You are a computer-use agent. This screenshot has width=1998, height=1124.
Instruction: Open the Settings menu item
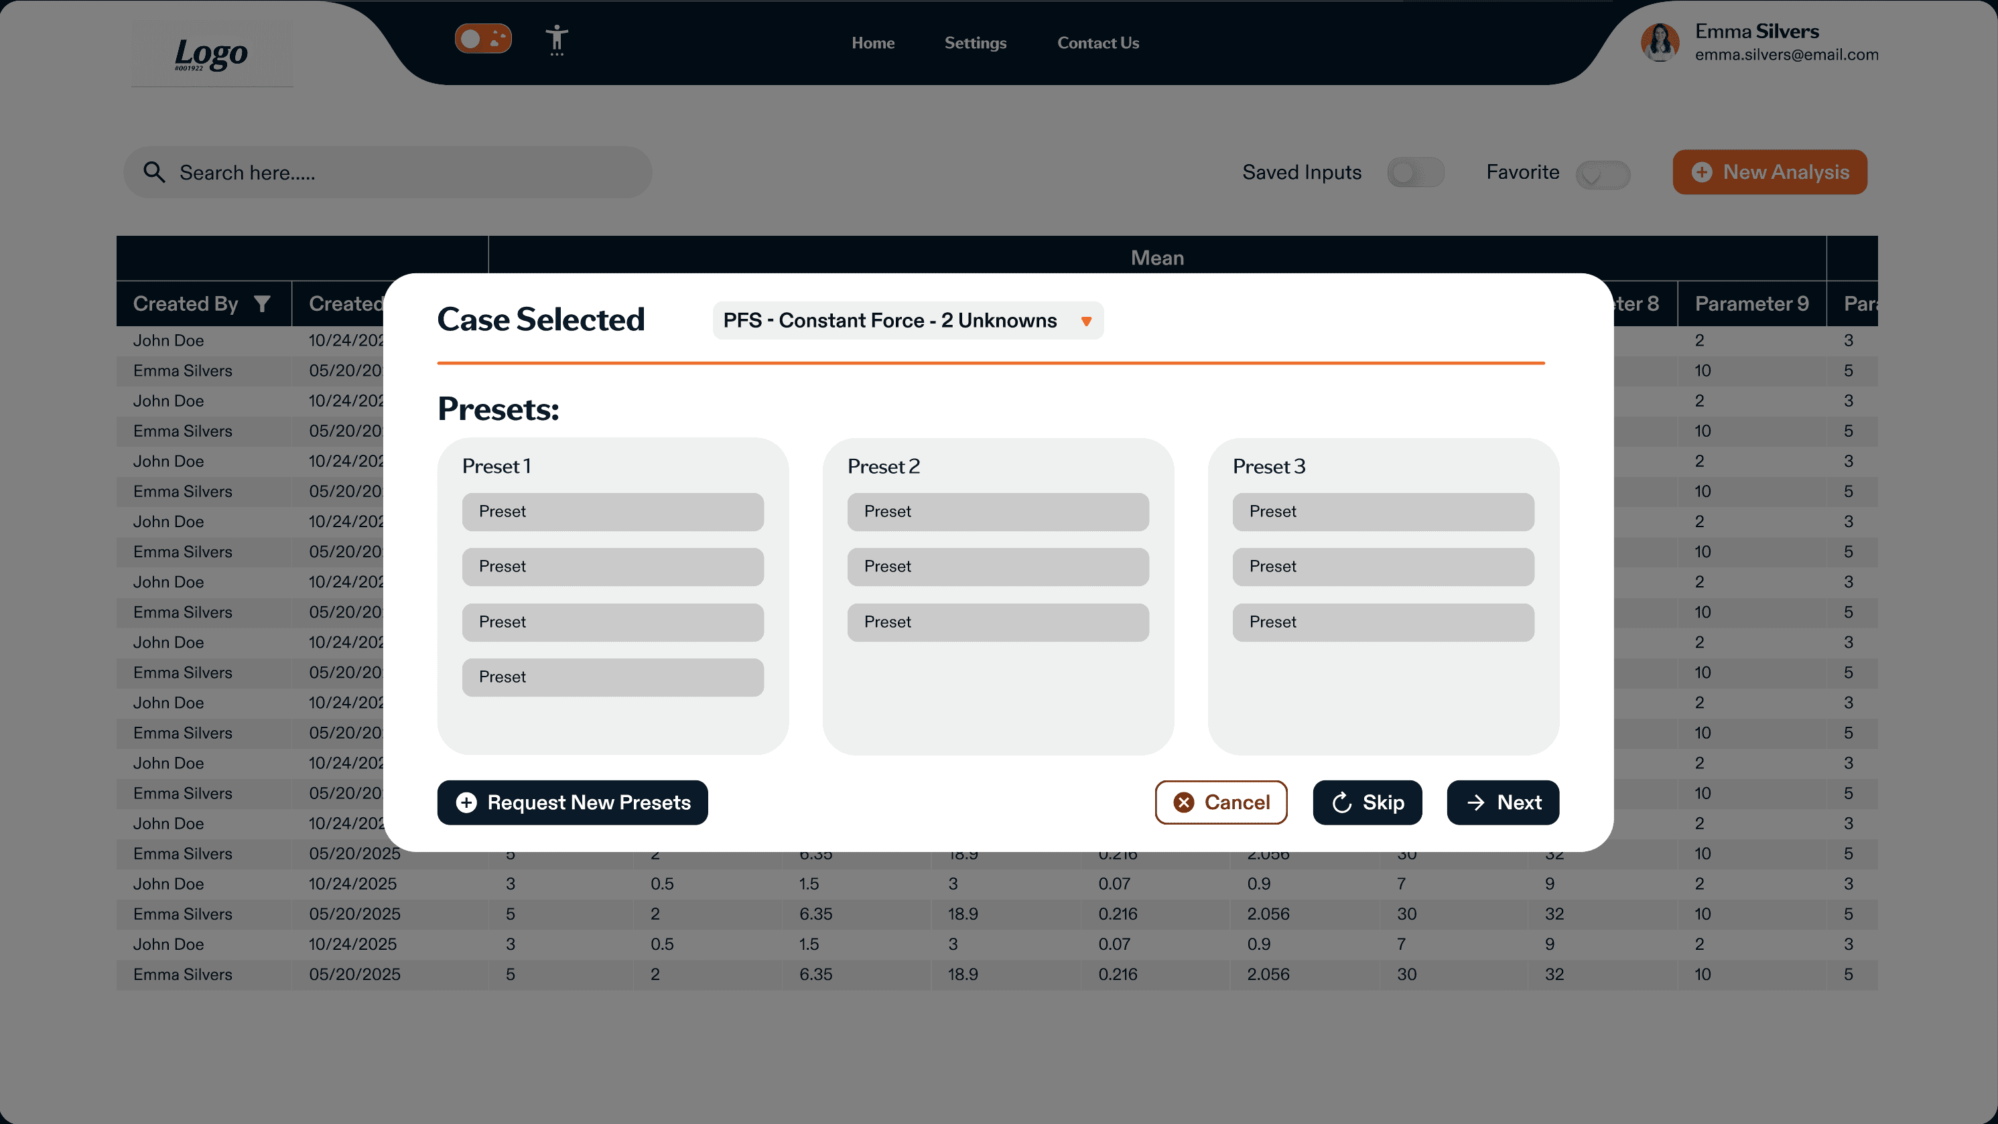(x=975, y=43)
